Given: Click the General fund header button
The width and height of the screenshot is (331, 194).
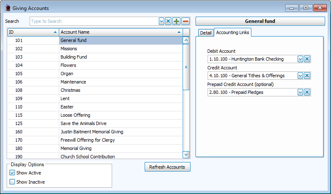Looking at the screenshot, I should click(260, 21).
